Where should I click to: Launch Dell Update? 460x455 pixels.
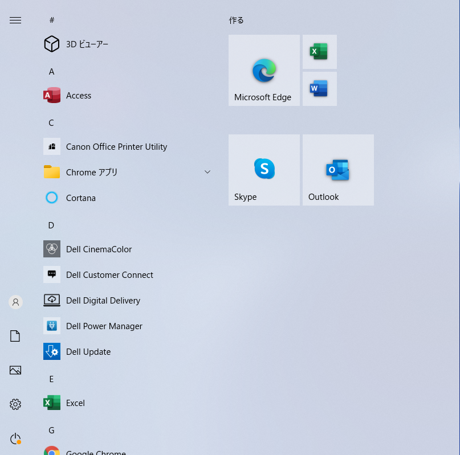(88, 351)
